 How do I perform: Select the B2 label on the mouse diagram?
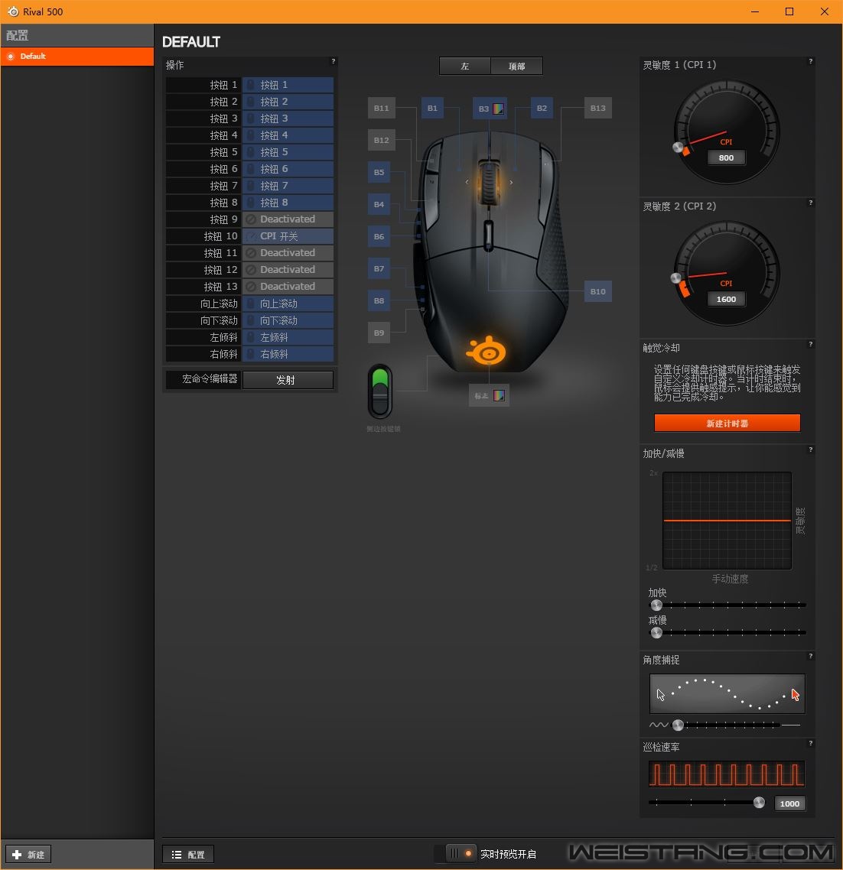pyautogui.click(x=542, y=109)
